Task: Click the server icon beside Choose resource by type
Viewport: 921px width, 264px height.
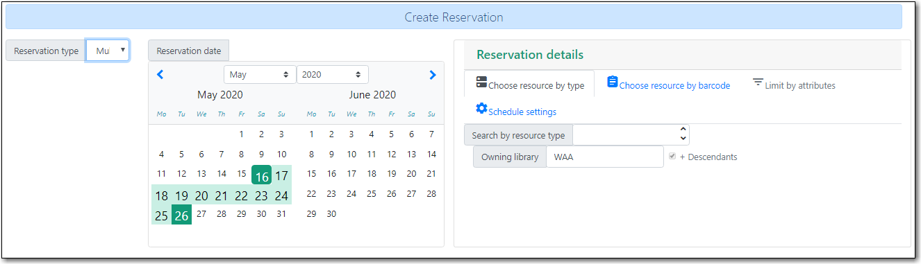Action: click(481, 82)
